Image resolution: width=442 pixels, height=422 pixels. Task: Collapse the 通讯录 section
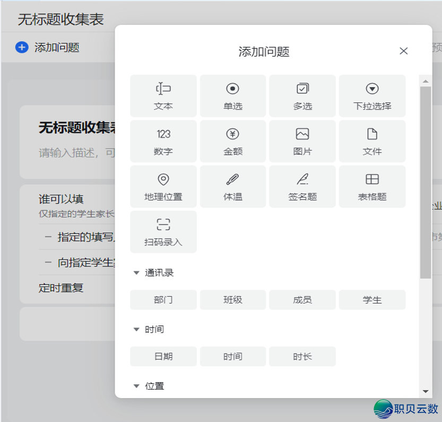pyautogui.click(x=136, y=273)
